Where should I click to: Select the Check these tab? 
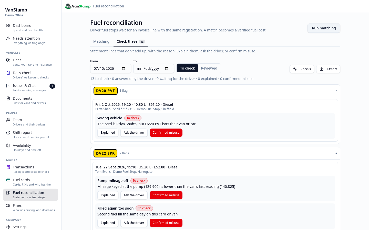(x=131, y=41)
